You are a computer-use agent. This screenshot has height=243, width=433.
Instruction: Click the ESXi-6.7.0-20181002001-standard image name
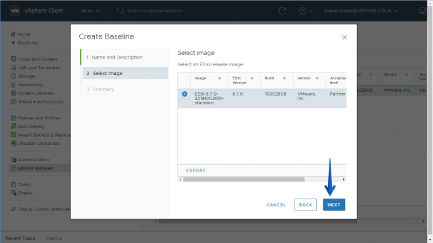[209, 98]
